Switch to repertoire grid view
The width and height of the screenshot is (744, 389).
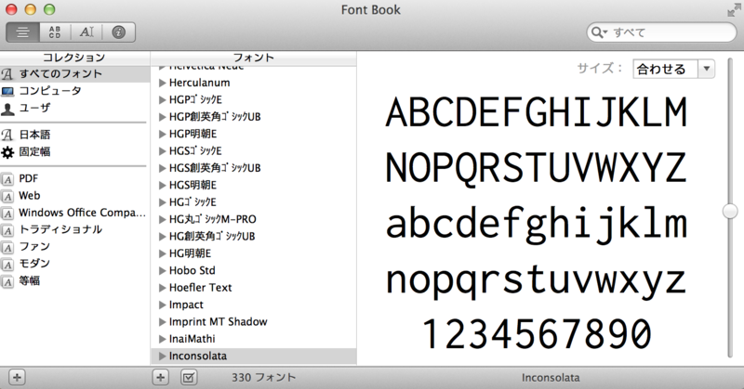[55, 32]
